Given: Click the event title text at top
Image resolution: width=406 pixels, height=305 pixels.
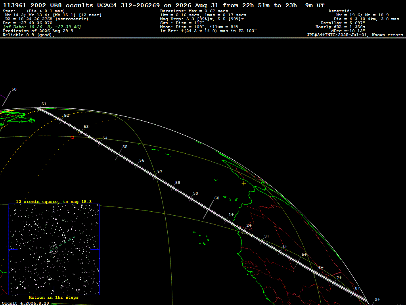Looking at the screenshot, I should click(x=164, y=5).
